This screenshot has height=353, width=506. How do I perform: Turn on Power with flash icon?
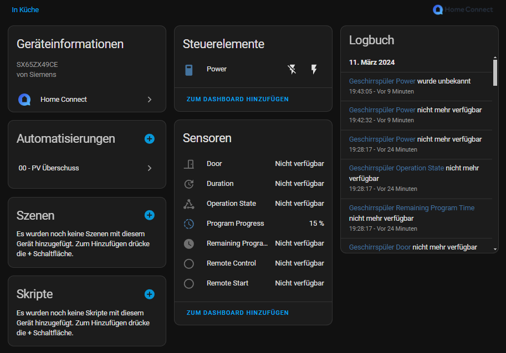pos(314,69)
